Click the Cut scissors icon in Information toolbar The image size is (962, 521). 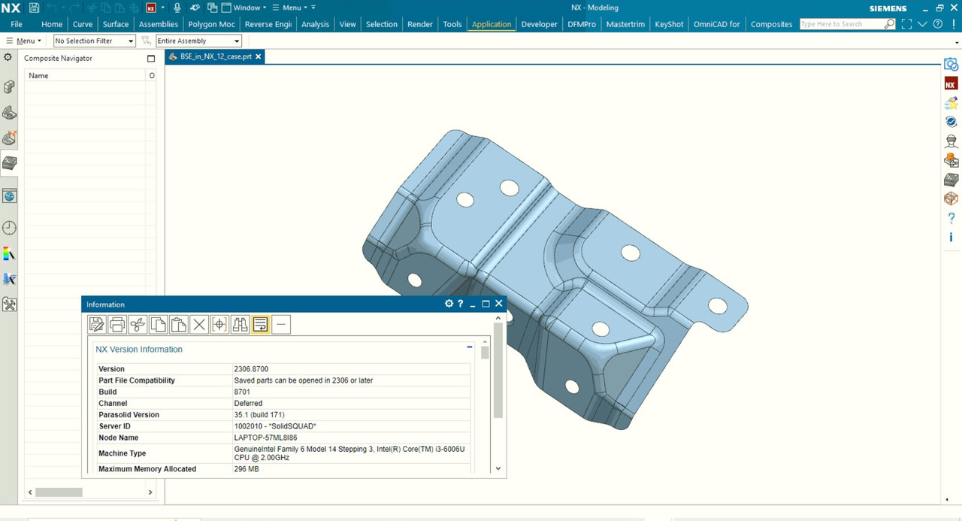(x=138, y=324)
